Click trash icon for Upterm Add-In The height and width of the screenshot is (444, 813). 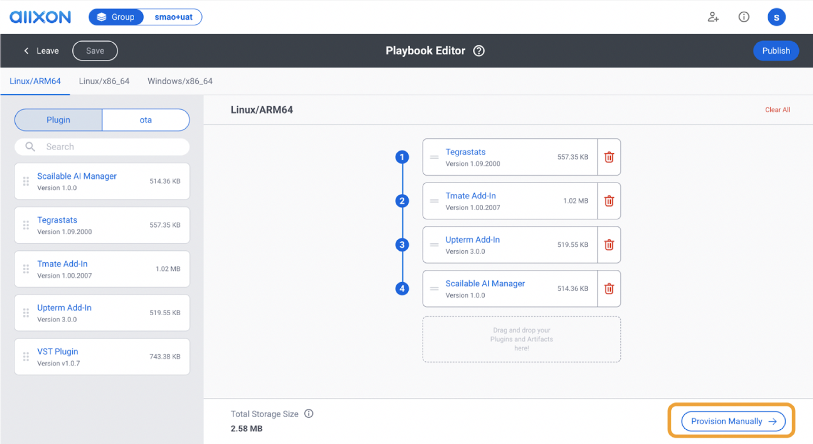point(609,245)
